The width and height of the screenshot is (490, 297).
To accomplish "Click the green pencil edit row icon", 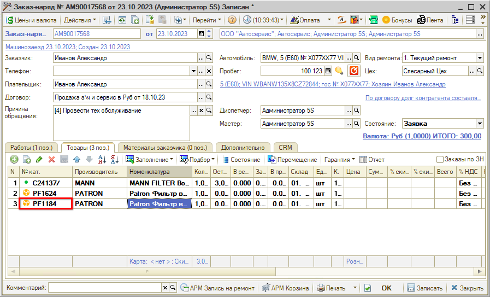I will pyautogui.click(x=39, y=159).
